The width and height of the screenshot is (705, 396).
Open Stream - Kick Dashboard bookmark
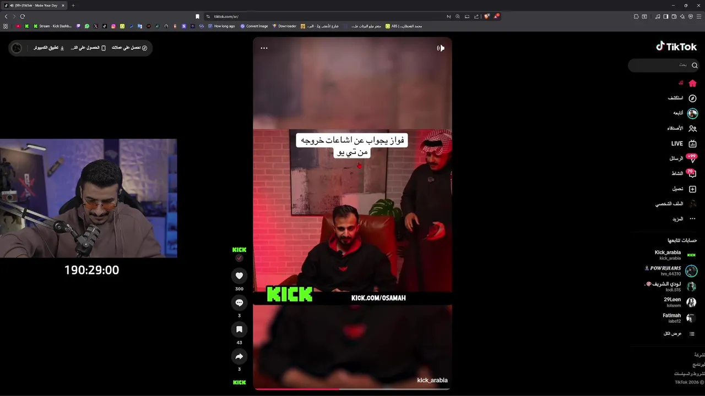[52, 26]
